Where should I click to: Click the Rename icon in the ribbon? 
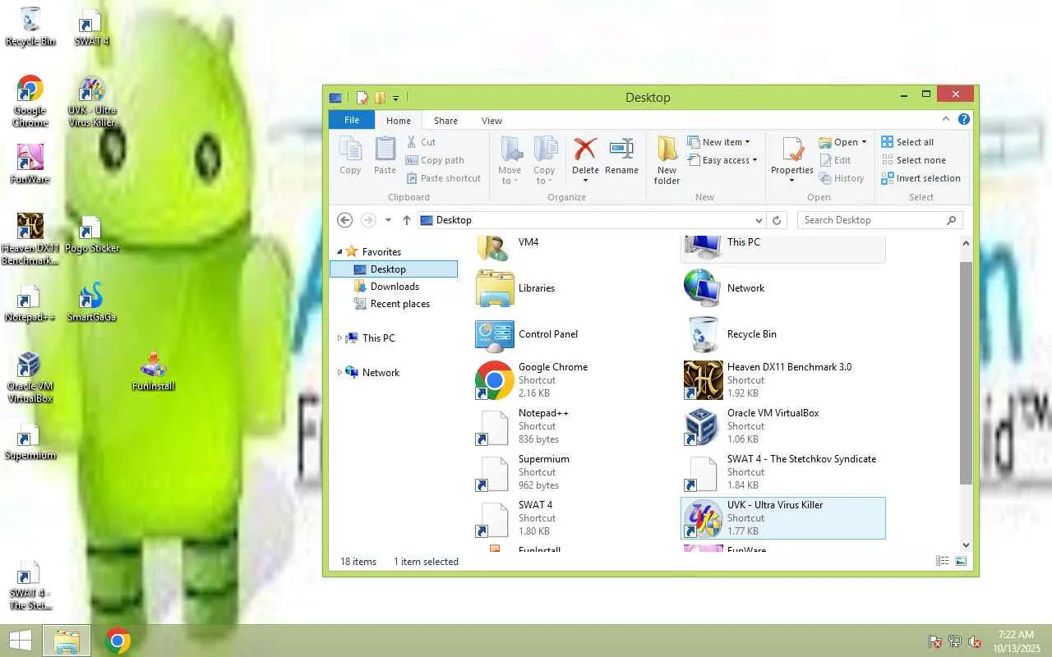coord(621,149)
